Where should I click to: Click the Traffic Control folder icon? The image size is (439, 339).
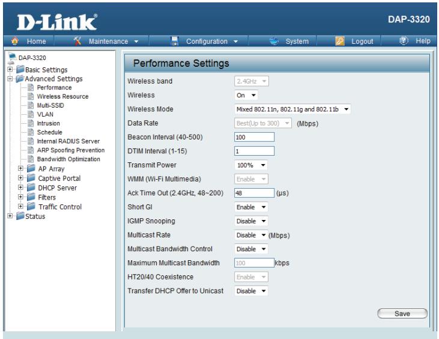[x=31, y=207]
